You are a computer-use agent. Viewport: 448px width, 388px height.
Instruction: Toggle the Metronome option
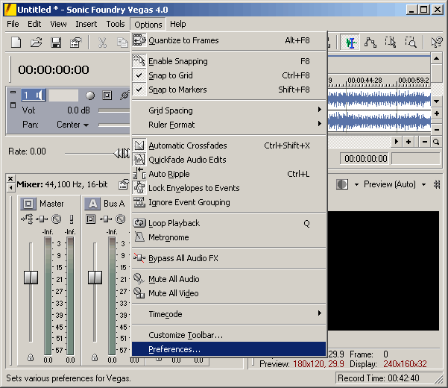229,237
